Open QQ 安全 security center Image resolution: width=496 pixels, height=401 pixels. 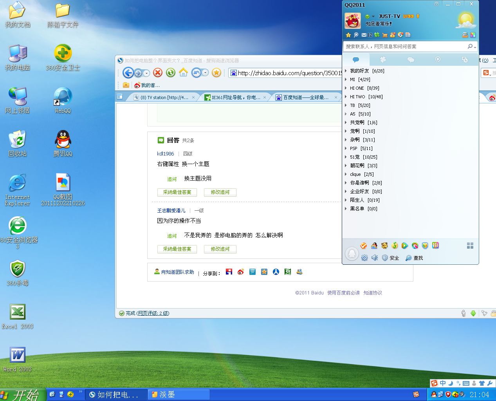(x=390, y=258)
